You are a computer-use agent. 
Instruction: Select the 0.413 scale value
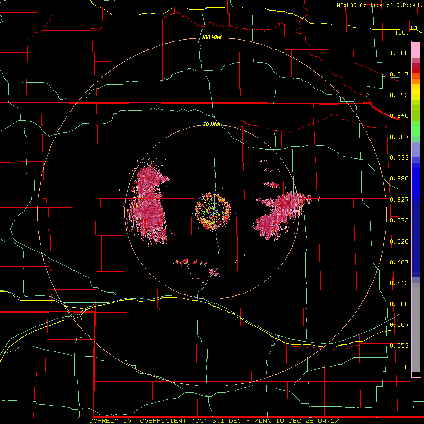pyautogui.click(x=399, y=283)
